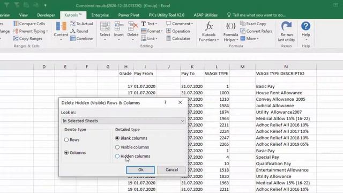Close the Delete Hidden Rows dialog
The width and height of the screenshot is (343, 193).
click(180, 102)
